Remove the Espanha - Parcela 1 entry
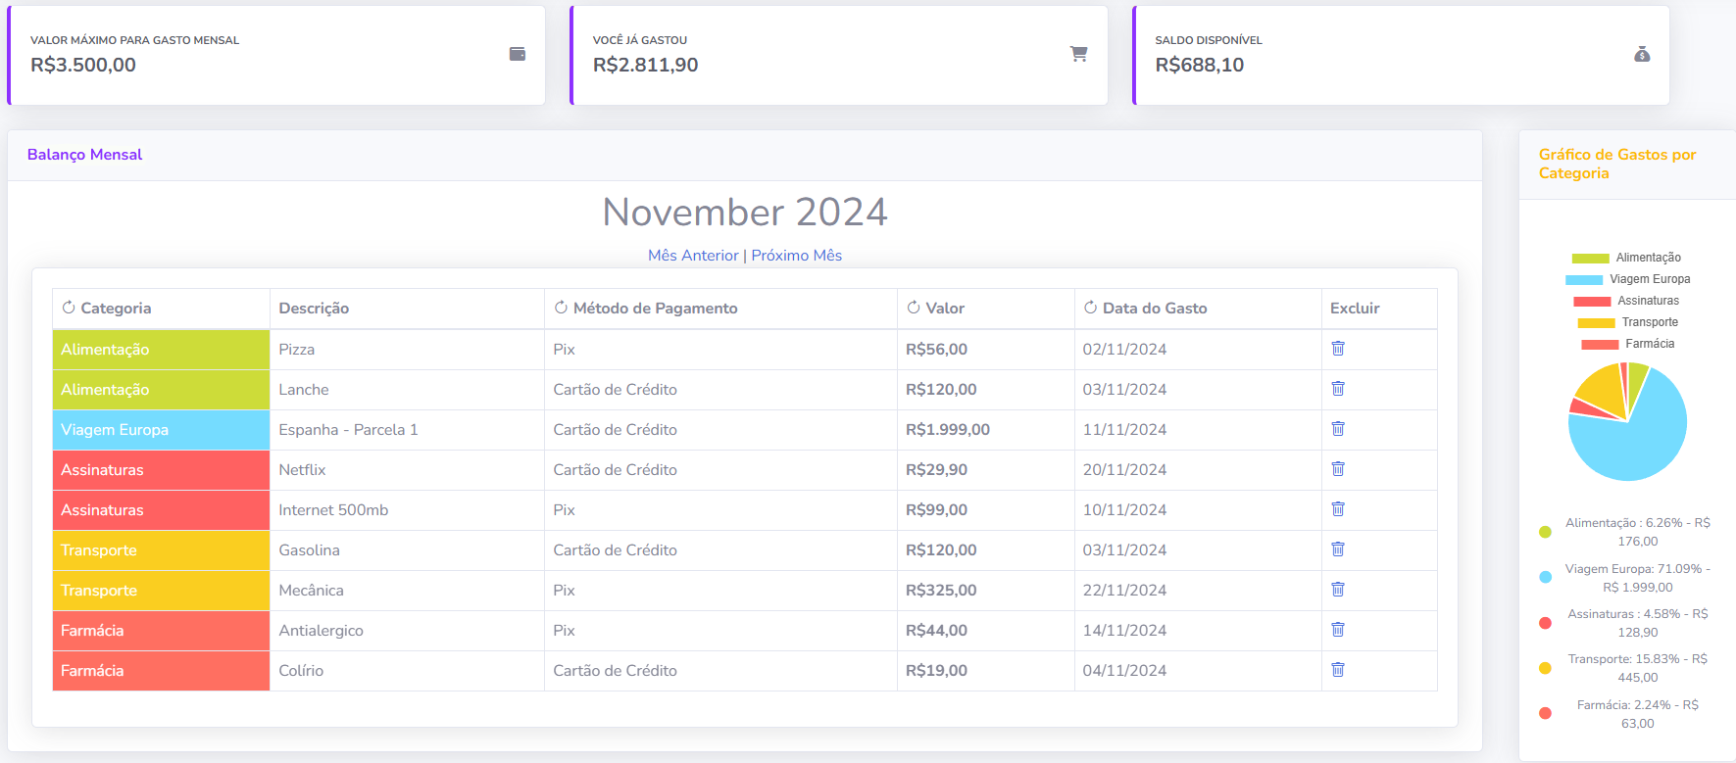Viewport: 1736px width, 763px height. click(1338, 429)
